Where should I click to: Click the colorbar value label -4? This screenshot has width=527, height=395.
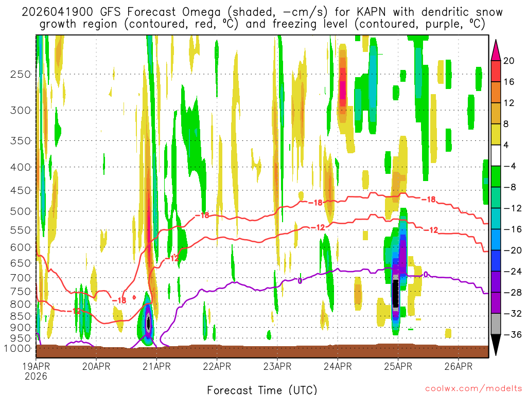pos(510,166)
